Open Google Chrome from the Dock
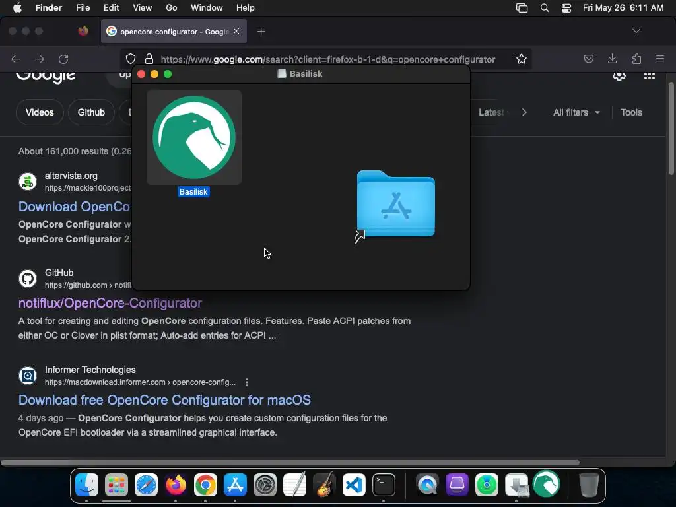This screenshot has width=676, height=507. 205,485
